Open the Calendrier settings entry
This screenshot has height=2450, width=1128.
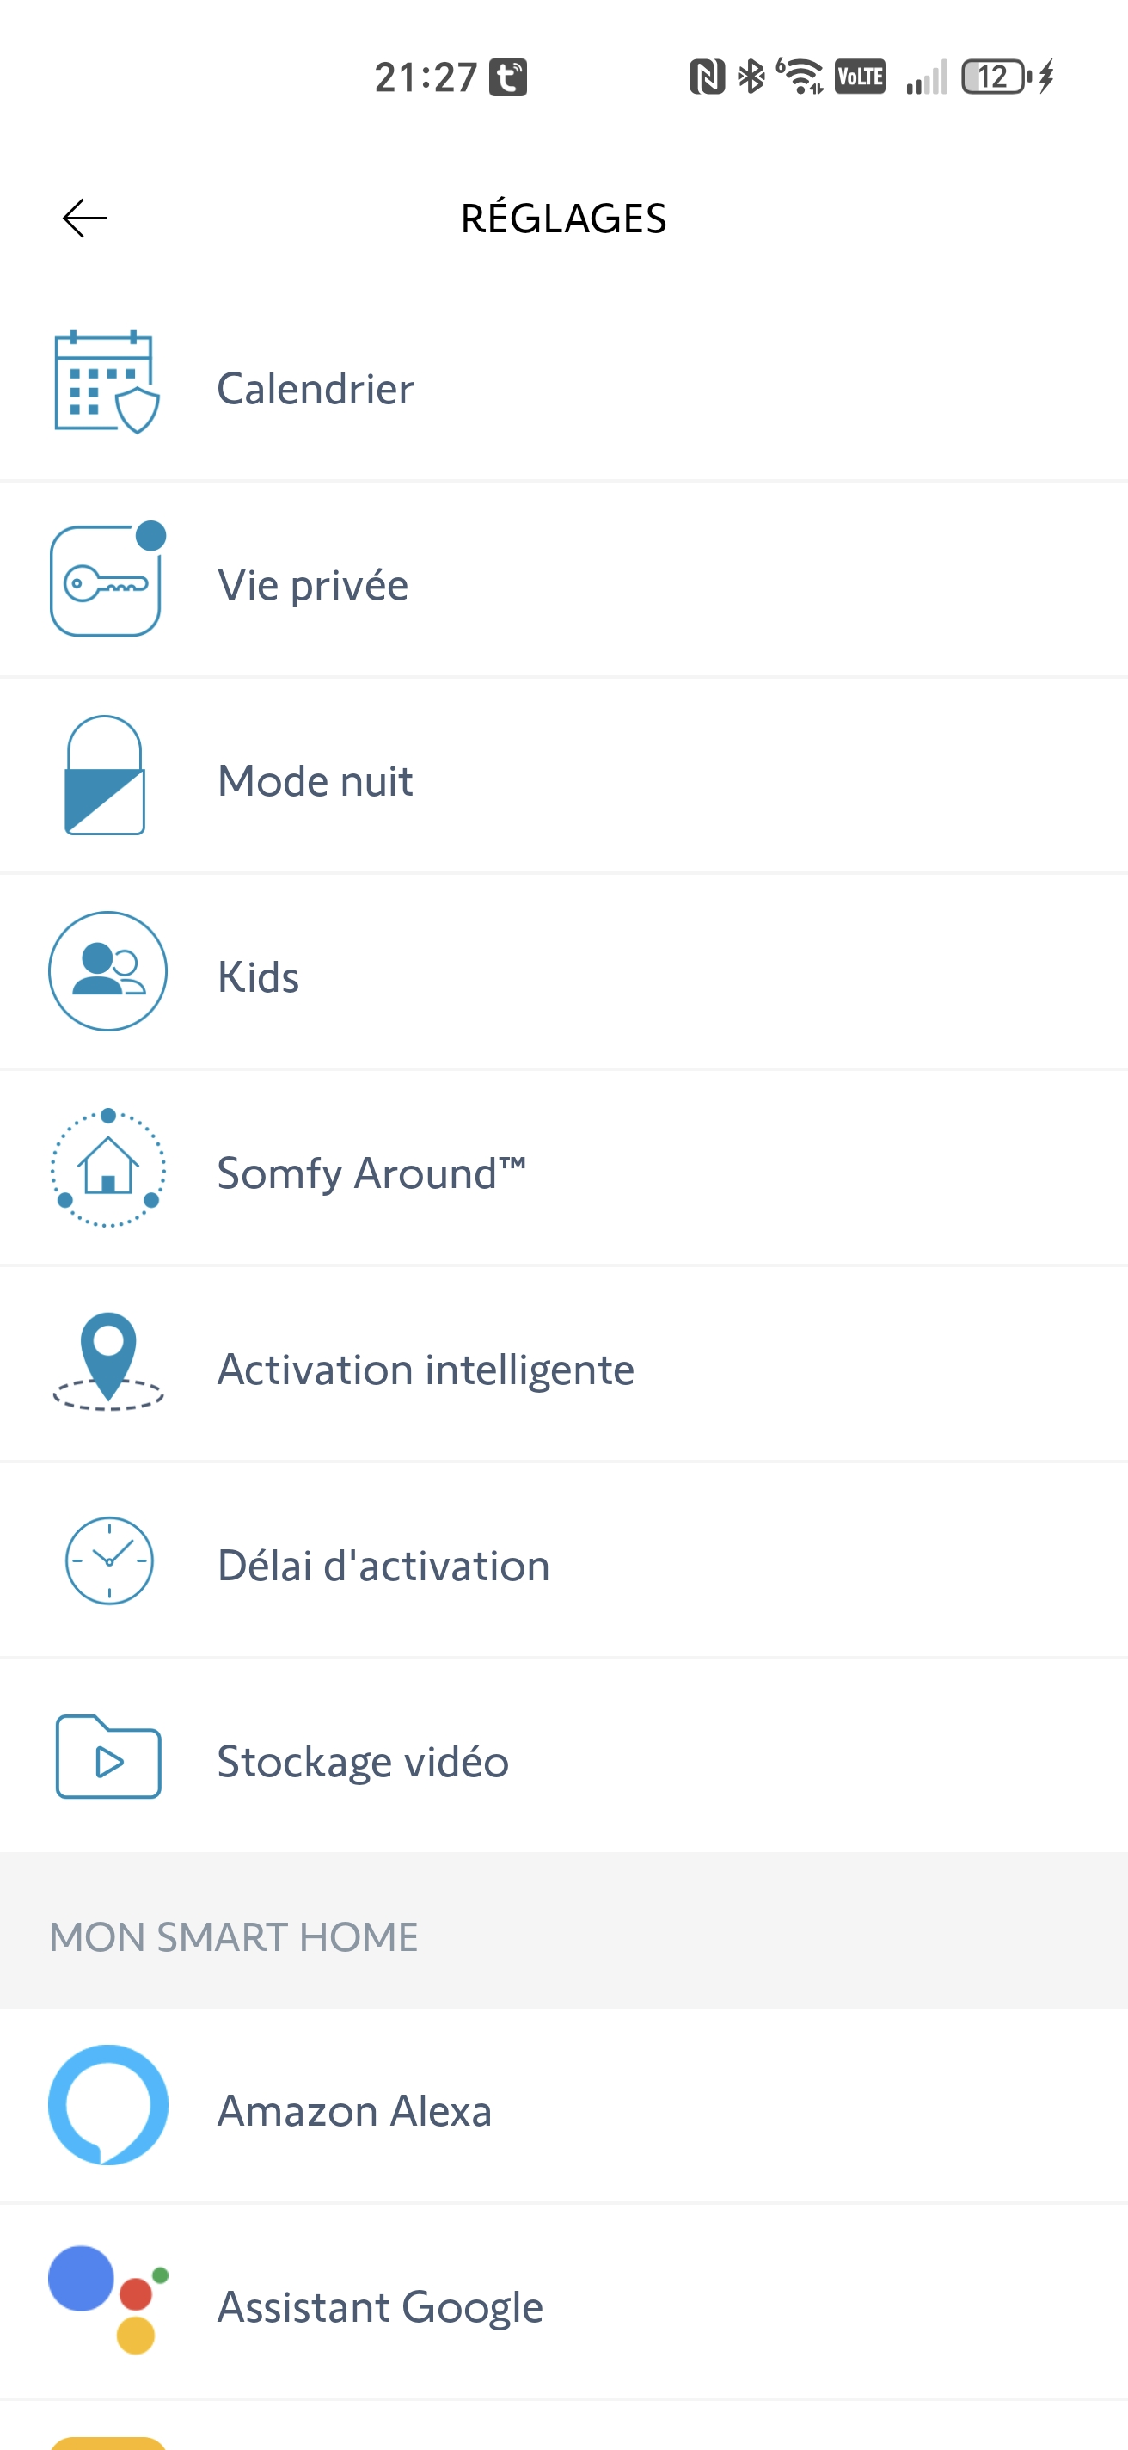(x=316, y=389)
